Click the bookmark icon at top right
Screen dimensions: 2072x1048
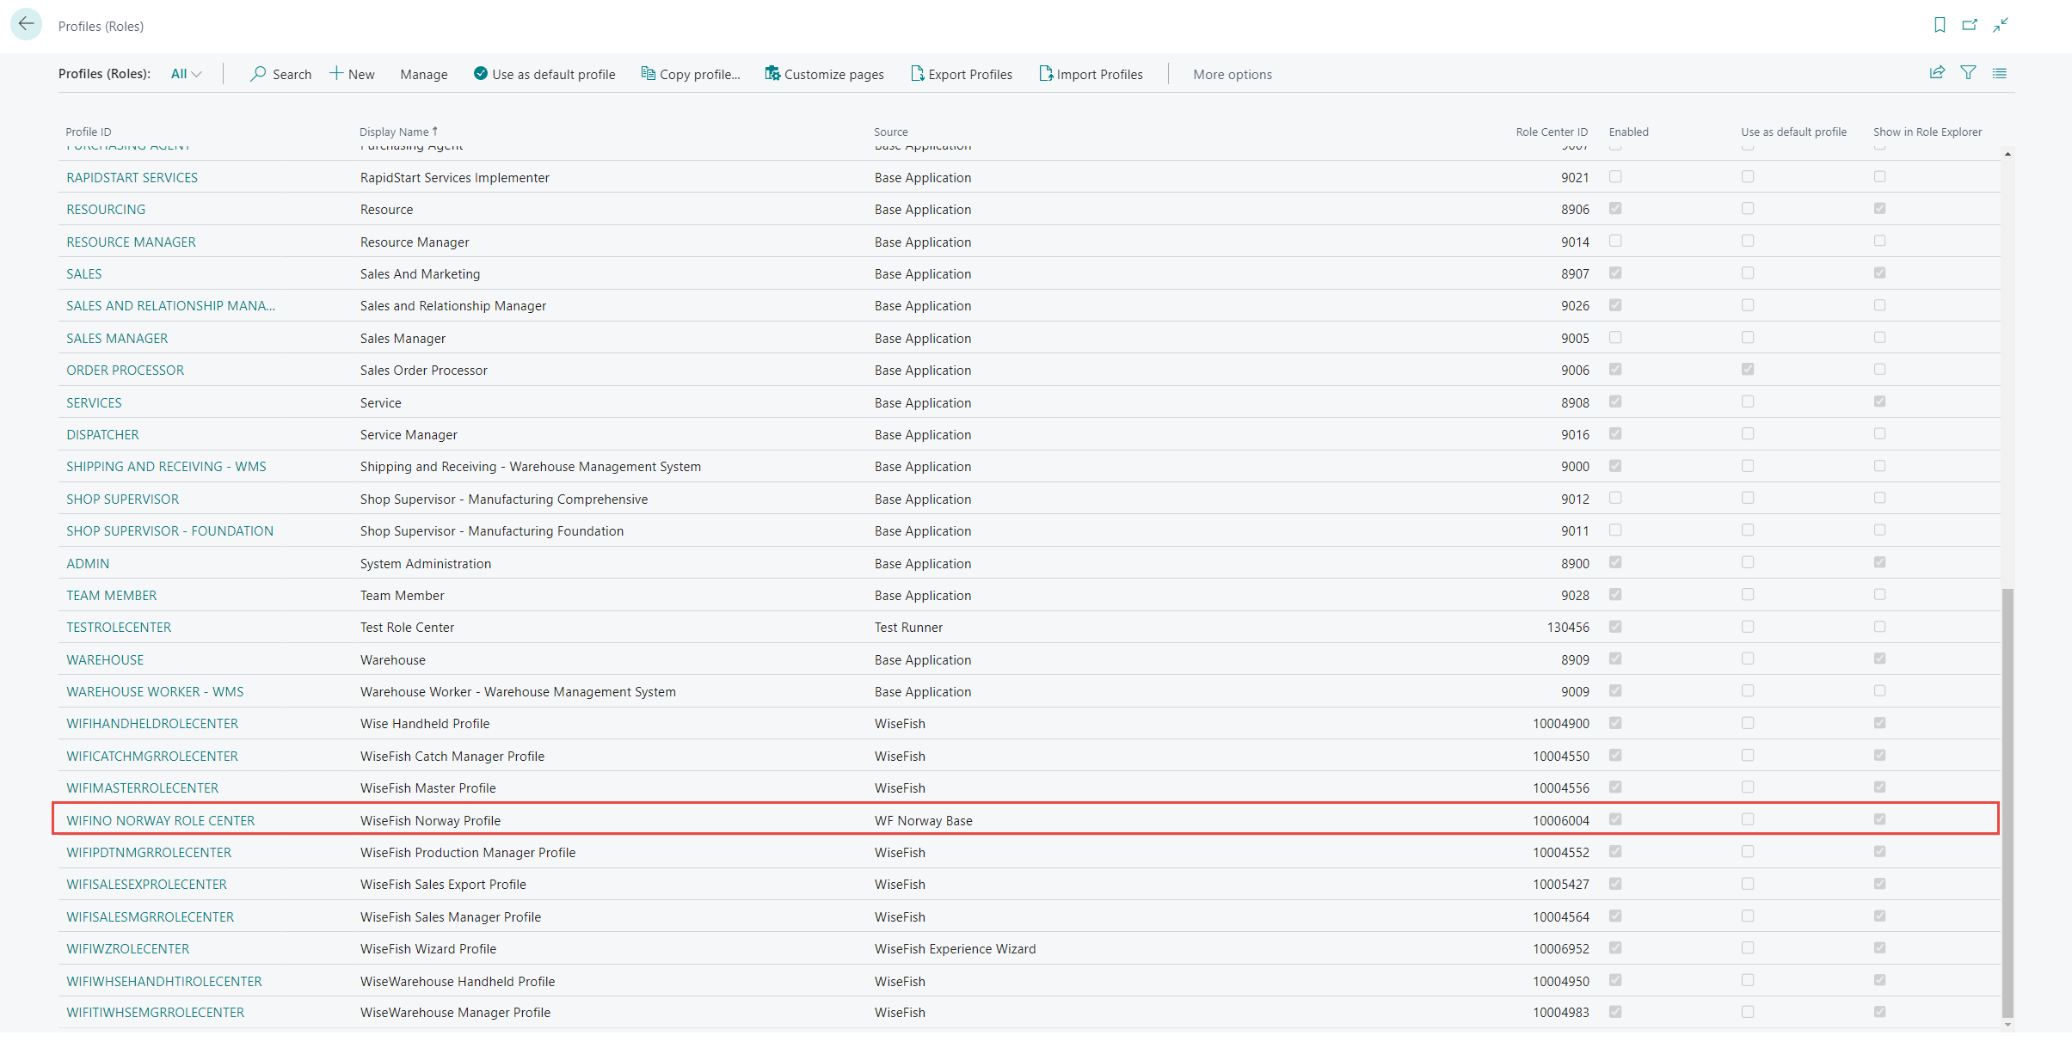pos(1939,25)
